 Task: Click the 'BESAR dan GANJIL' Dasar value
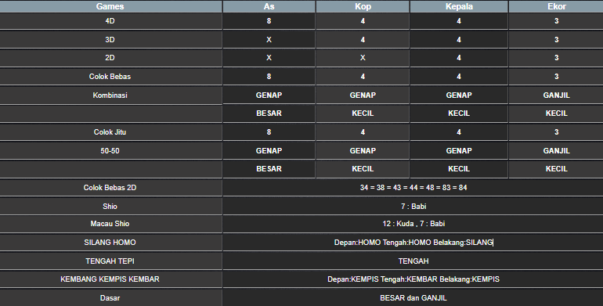tap(413, 298)
